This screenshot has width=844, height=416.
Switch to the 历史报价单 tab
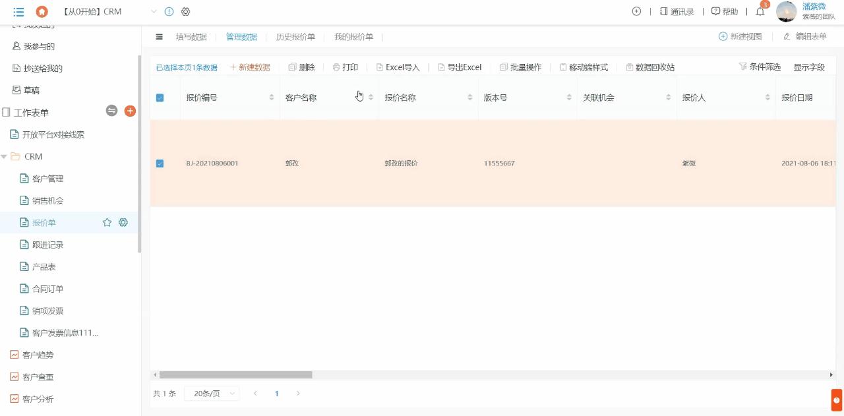click(x=295, y=37)
